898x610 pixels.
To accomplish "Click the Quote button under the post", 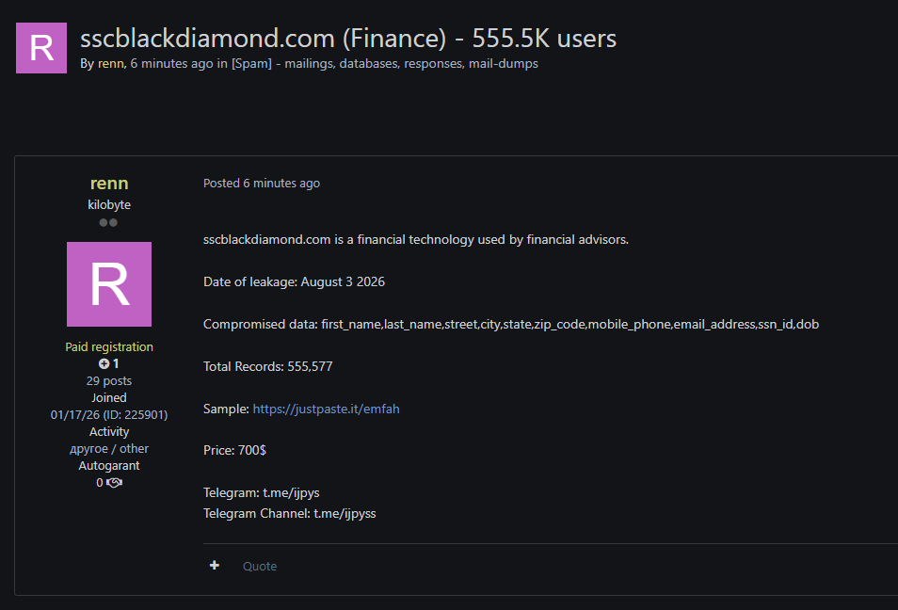I will tap(260, 567).
